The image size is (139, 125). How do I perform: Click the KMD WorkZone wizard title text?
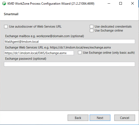pyautogui.click(x=51, y=4)
